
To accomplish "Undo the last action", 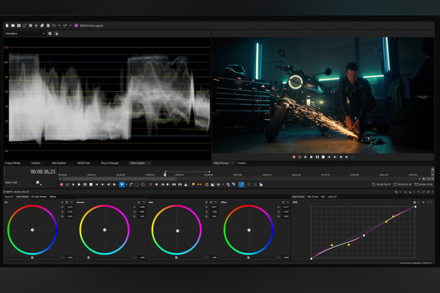I will pos(54,25).
